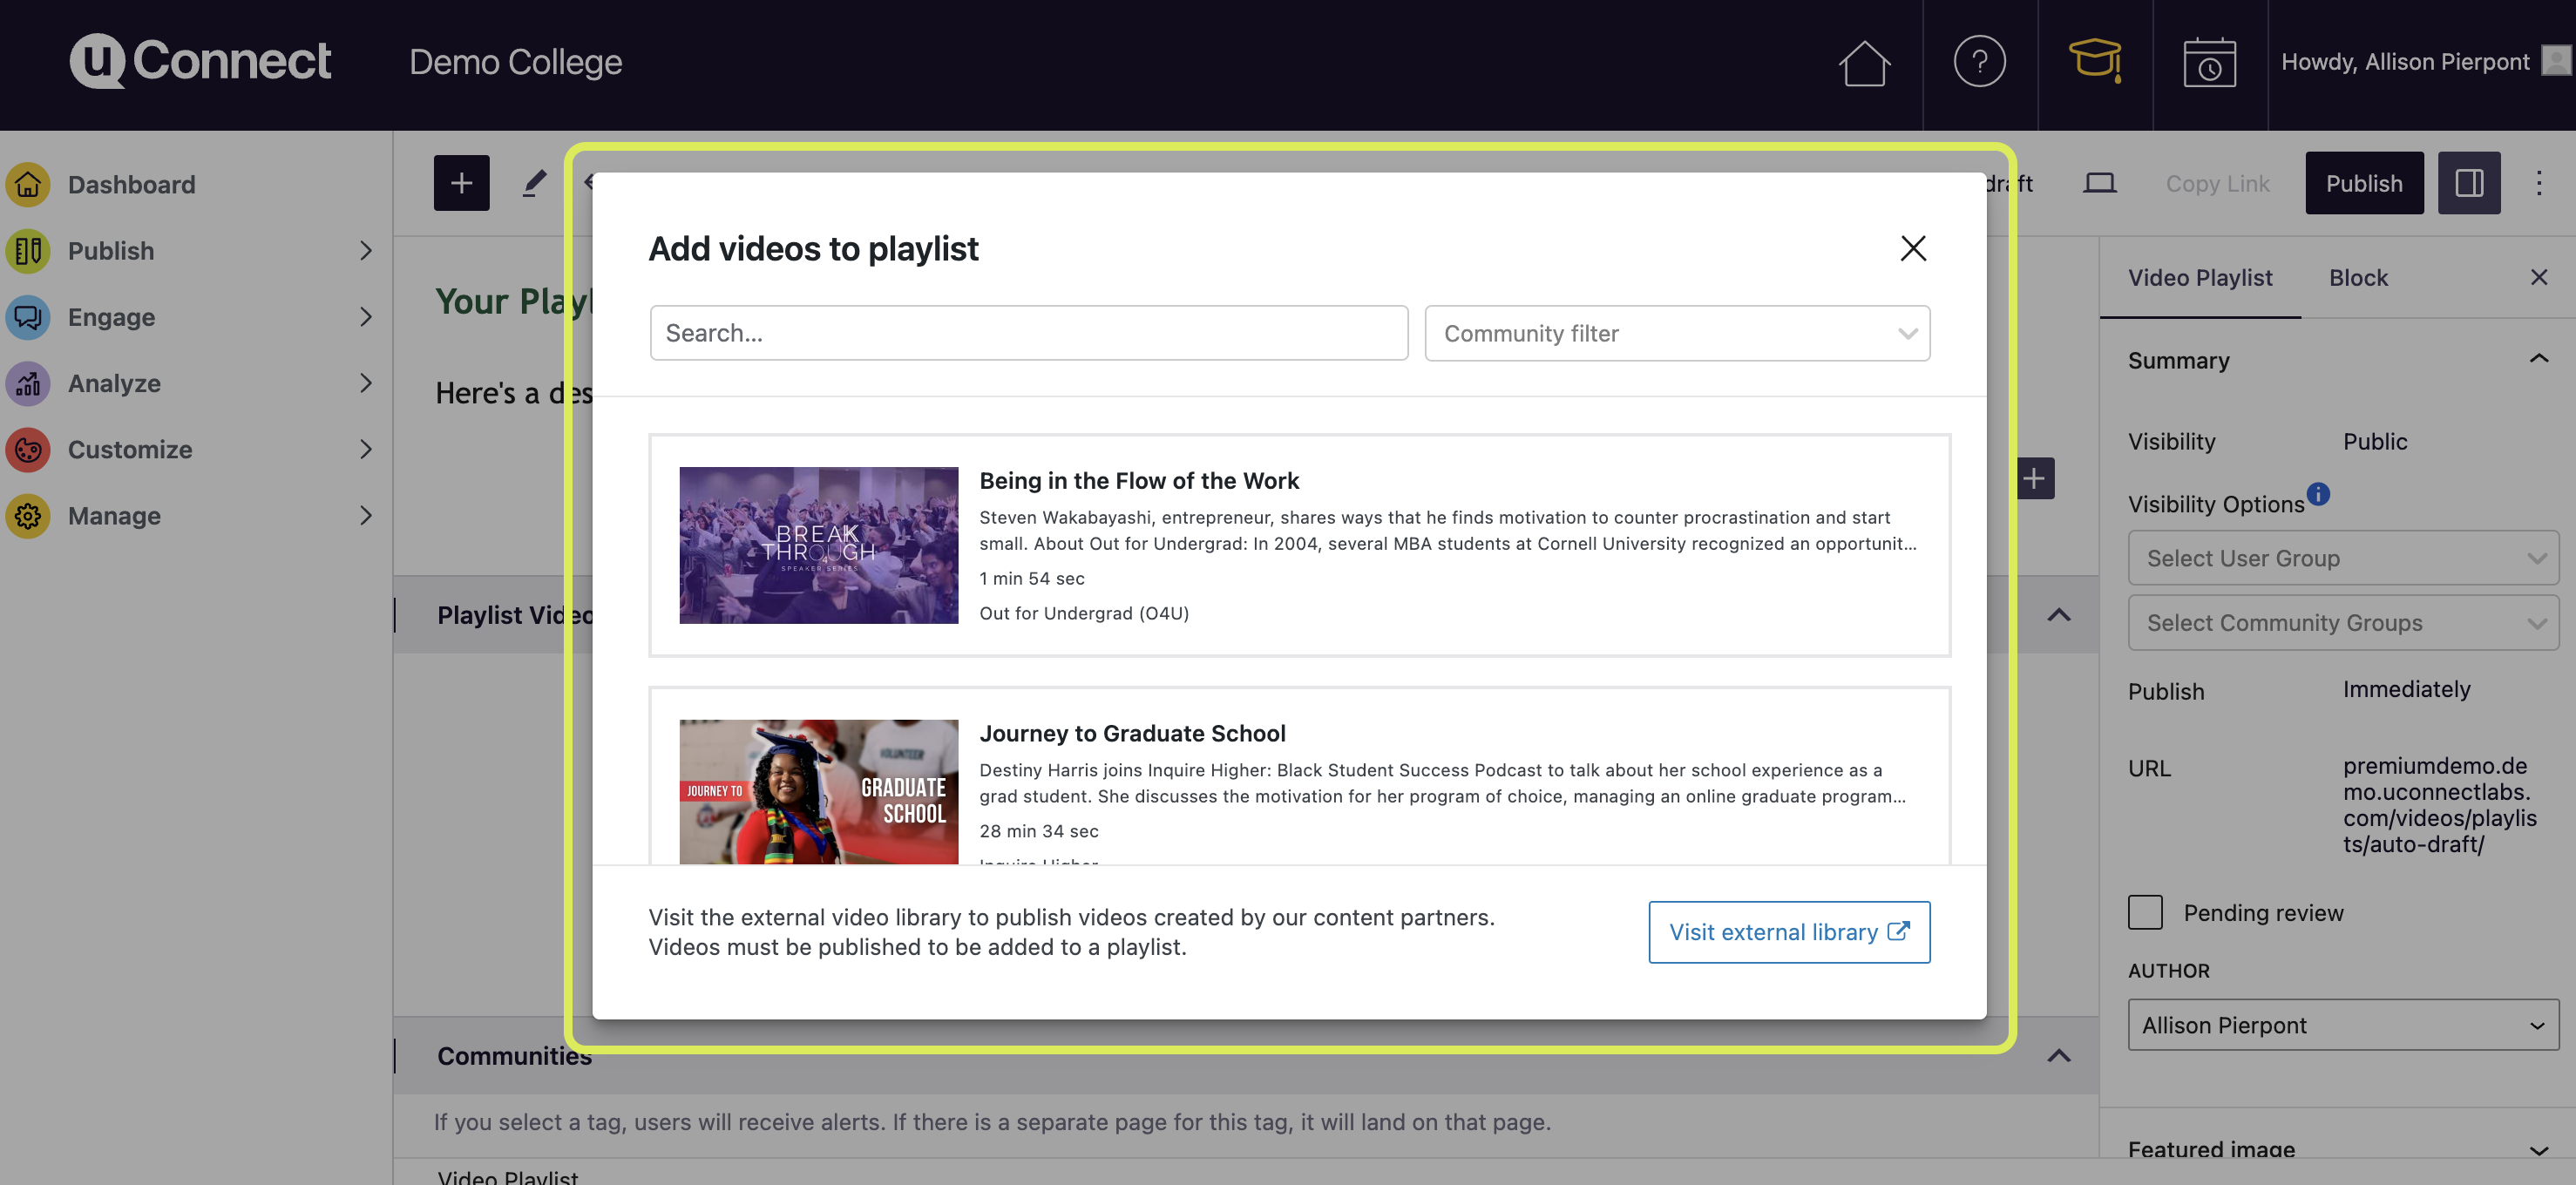Click the video search input field
2576x1185 pixels.
(1028, 333)
